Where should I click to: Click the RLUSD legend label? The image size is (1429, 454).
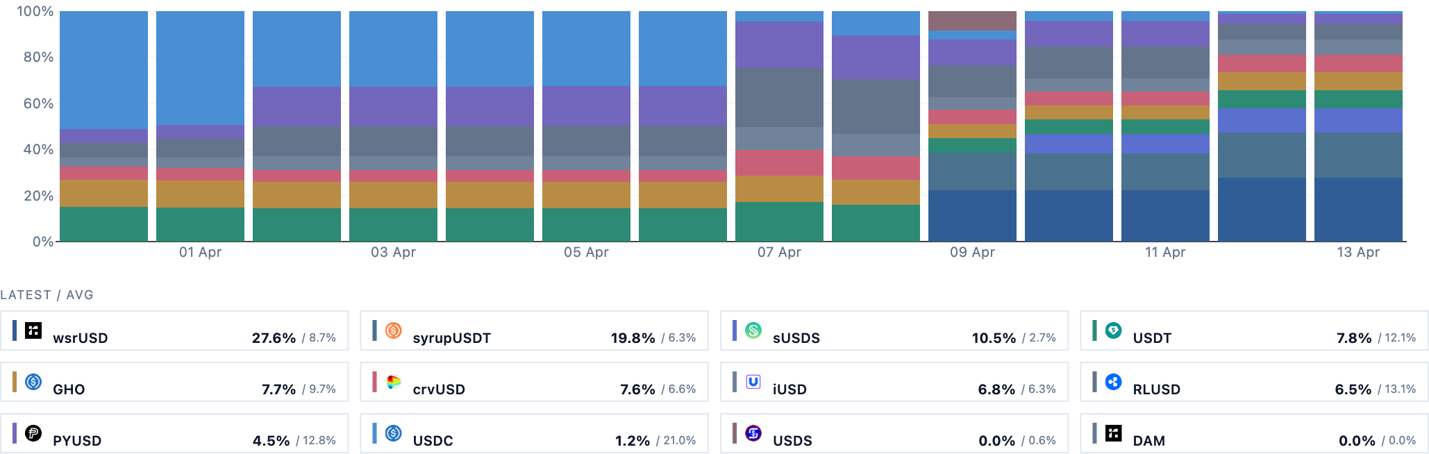point(1157,389)
